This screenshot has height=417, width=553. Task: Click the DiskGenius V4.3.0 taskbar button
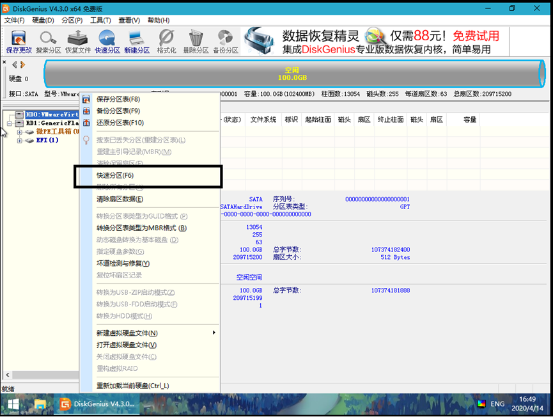click(x=97, y=404)
